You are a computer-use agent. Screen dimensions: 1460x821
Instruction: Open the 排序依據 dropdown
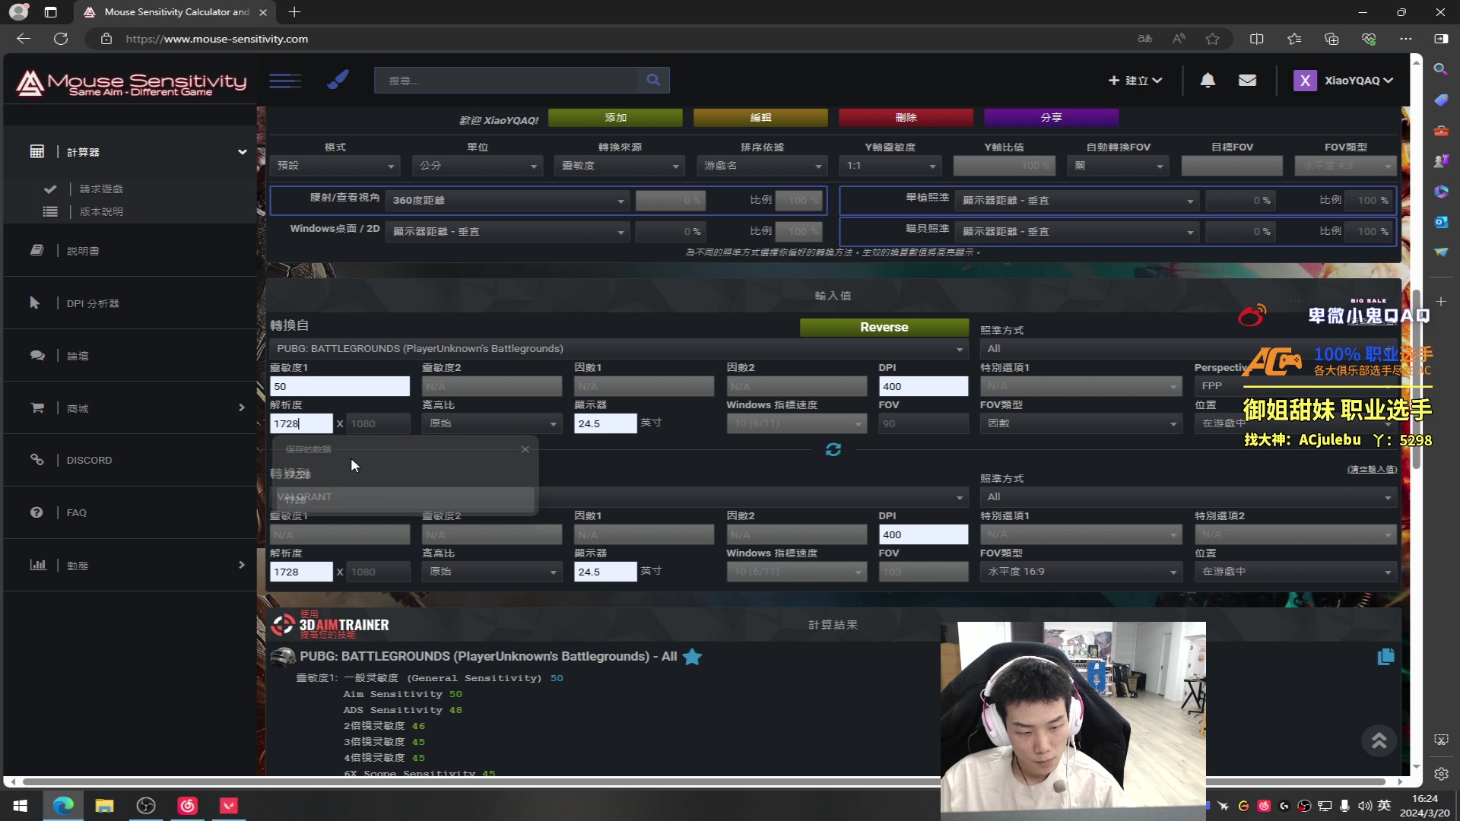click(x=762, y=166)
